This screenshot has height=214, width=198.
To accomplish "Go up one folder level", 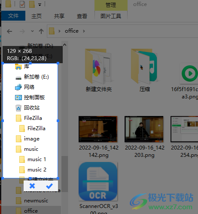I will [x=41, y=31].
